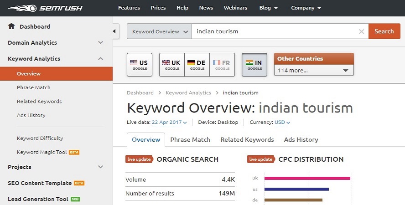Click the Volume value 4.4K
Screen dimensions: 405x205
pyautogui.click(x=228, y=179)
